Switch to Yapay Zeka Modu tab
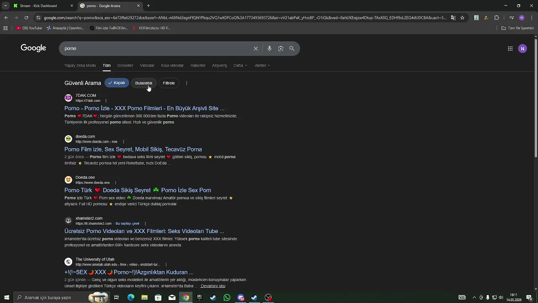538x303 pixels. pyautogui.click(x=80, y=65)
